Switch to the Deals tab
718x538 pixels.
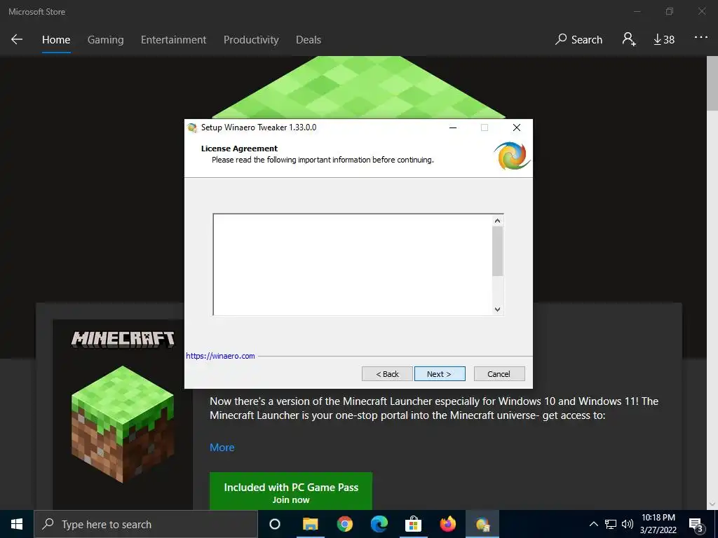309,40
